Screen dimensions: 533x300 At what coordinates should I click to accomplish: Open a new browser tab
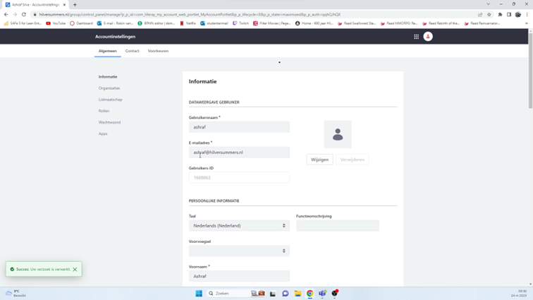coord(75,5)
